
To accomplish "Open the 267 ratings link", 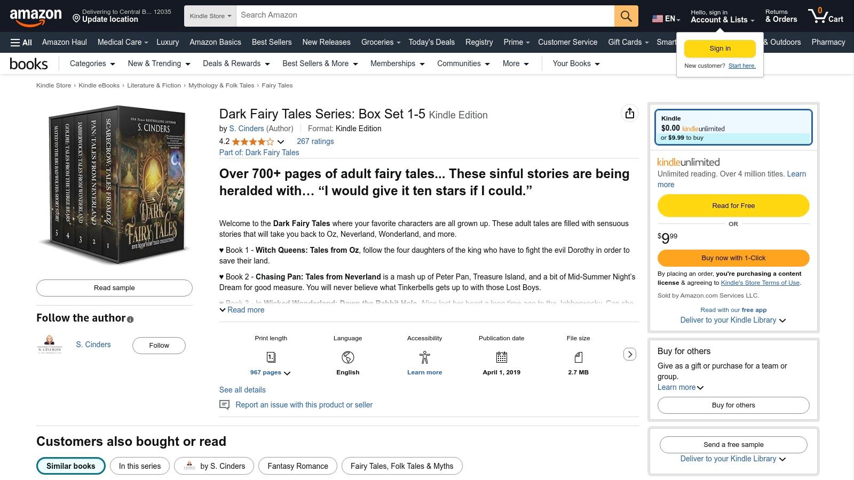I will pos(315,141).
